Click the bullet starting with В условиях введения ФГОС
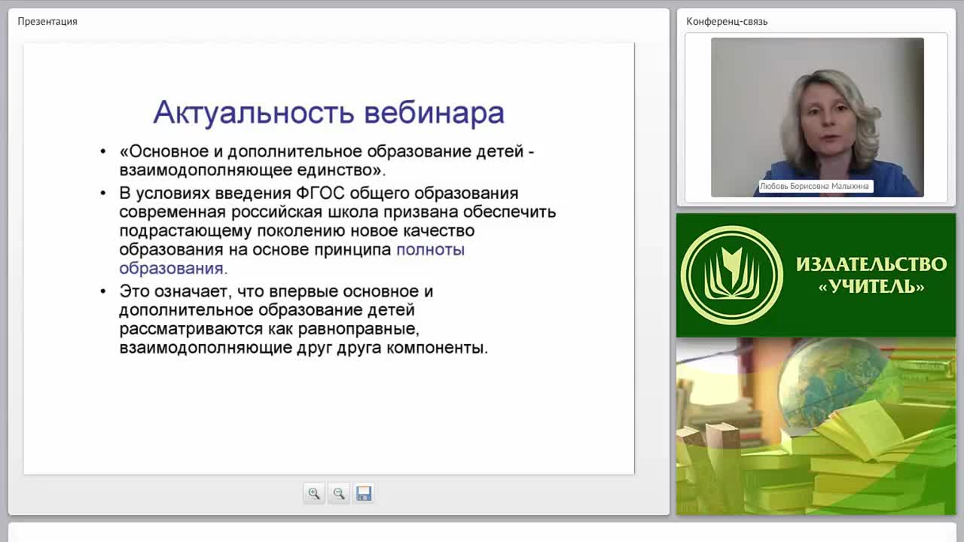Screen dimensions: 964x542 pos(337,230)
